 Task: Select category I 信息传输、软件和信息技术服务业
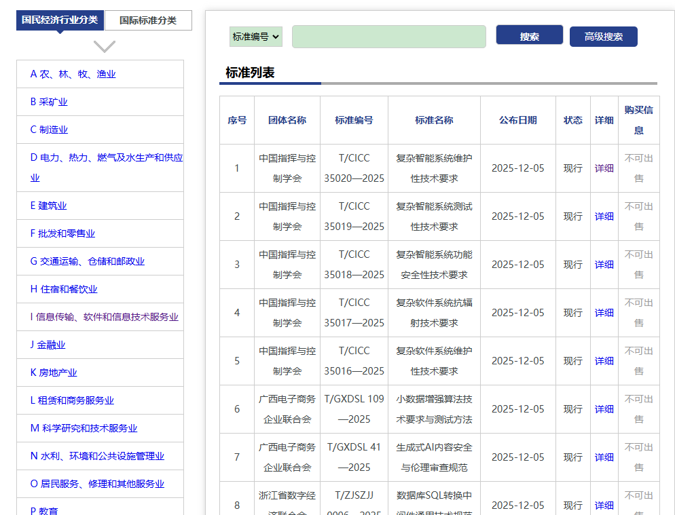104,317
